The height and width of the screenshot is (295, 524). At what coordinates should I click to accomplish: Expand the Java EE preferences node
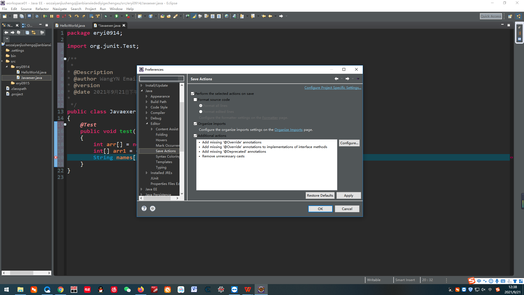[x=141, y=189]
